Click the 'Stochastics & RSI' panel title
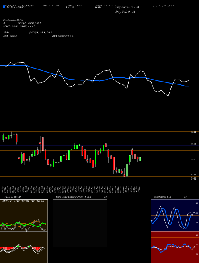 (x=170, y=197)
